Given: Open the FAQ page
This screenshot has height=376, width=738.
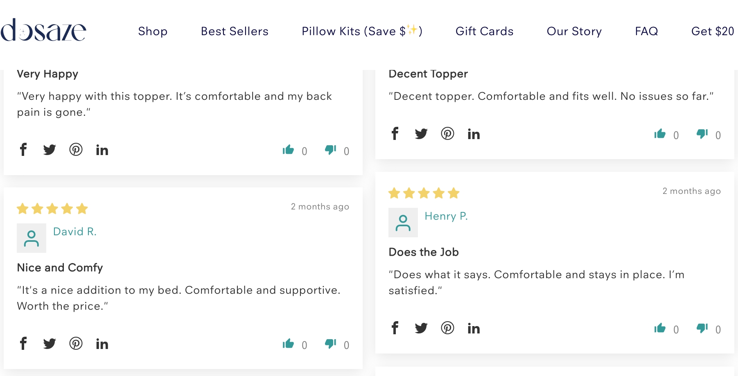Looking at the screenshot, I should [646, 31].
